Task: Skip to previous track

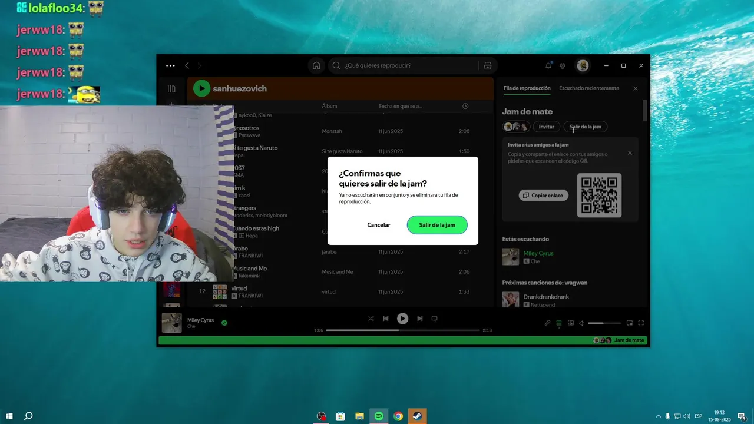Action: [386, 319]
